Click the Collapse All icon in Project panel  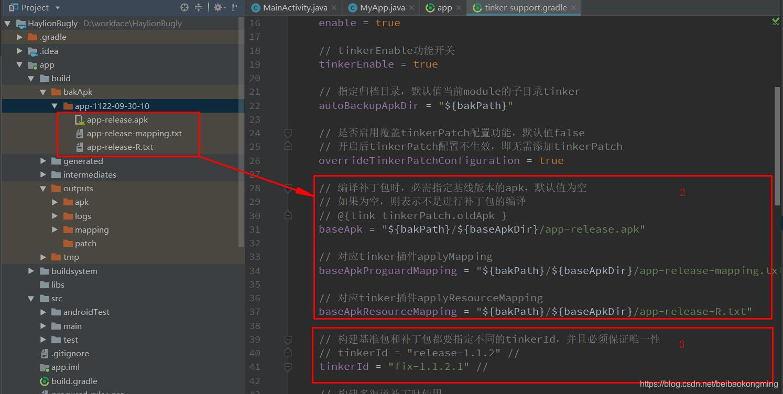point(199,7)
